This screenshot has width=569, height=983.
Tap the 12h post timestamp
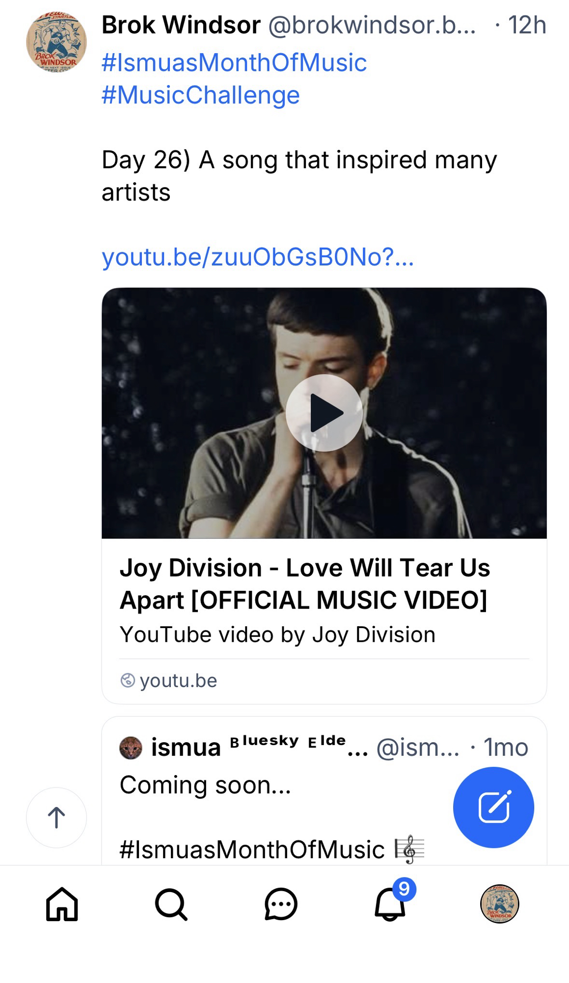(x=526, y=25)
